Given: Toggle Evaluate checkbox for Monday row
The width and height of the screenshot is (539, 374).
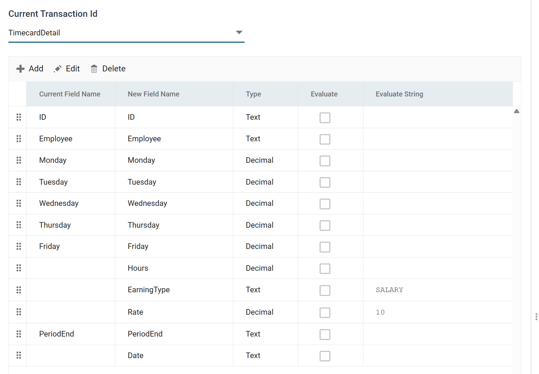Looking at the screenshot, I should pyautogui.click(x=325, y=161).
